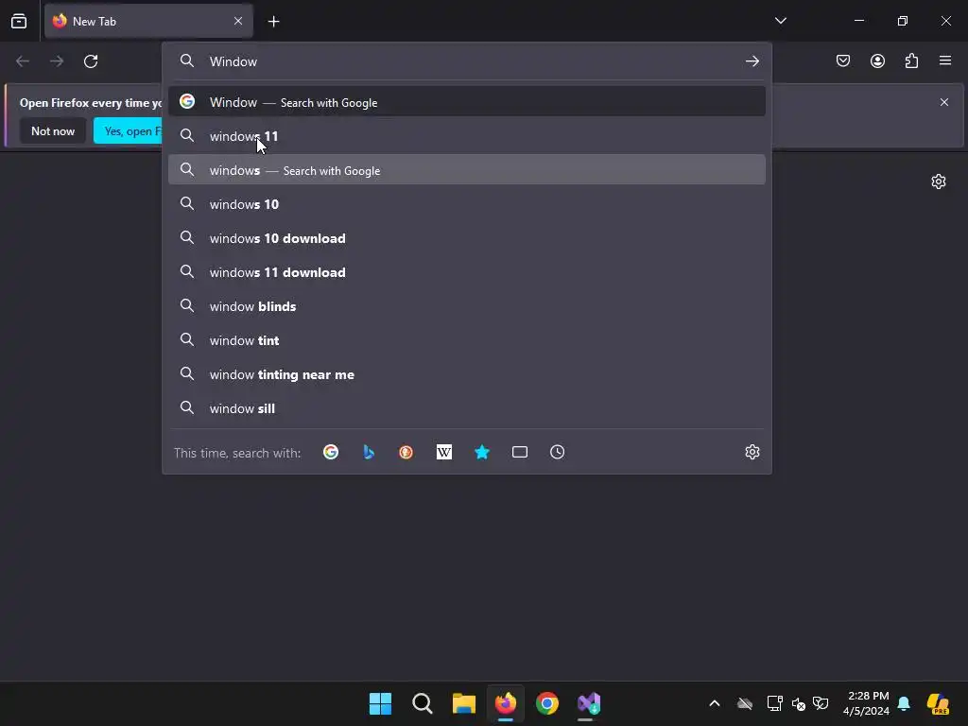The width and height of the screenshot is (968, 726).
Task: Choose the windows 10 suggestion
Action: 467,204
